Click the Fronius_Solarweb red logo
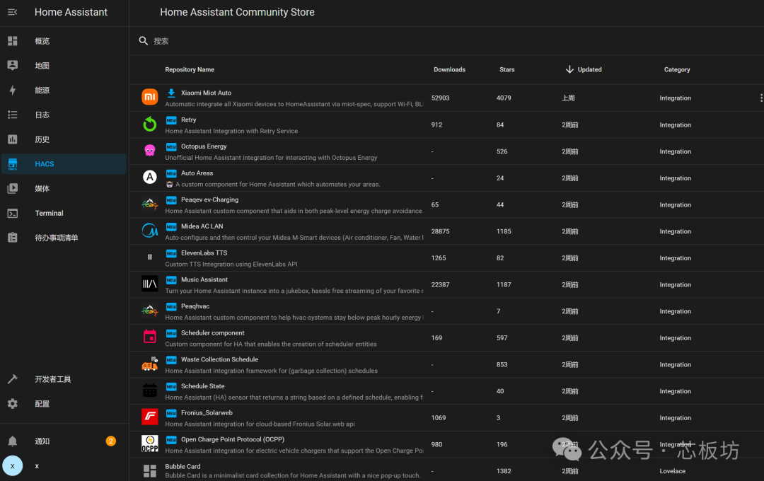The width and height of the screenshot is (764, 481). pos(149,417)
